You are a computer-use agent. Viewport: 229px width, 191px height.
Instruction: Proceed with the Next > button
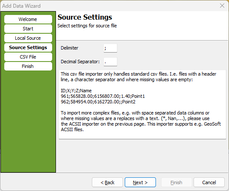tap(140, 182)
